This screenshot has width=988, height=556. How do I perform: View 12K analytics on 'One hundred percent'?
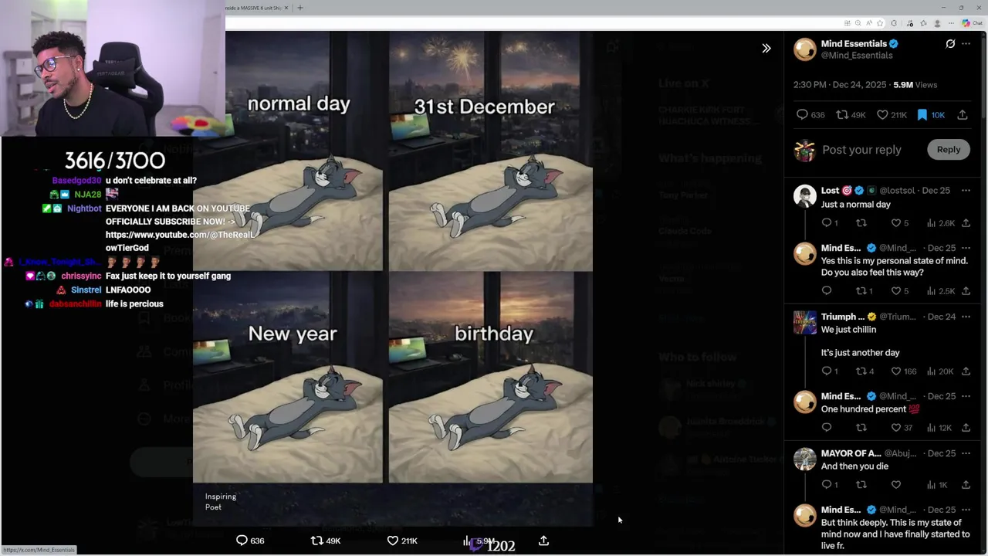coord(939,428)
